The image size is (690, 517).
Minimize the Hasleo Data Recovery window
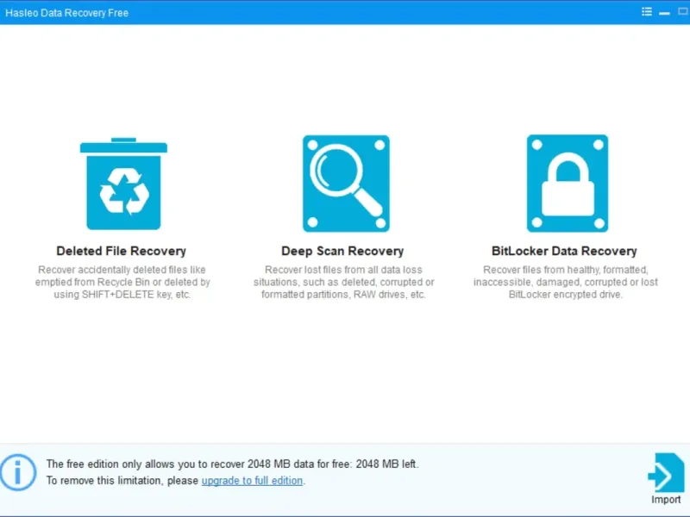point(664,13)
